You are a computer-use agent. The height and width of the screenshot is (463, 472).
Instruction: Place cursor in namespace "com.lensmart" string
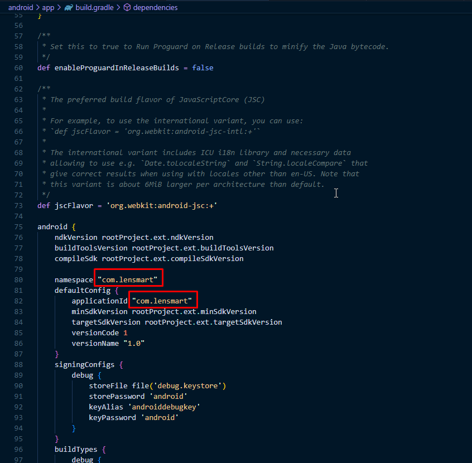[129, 280]
